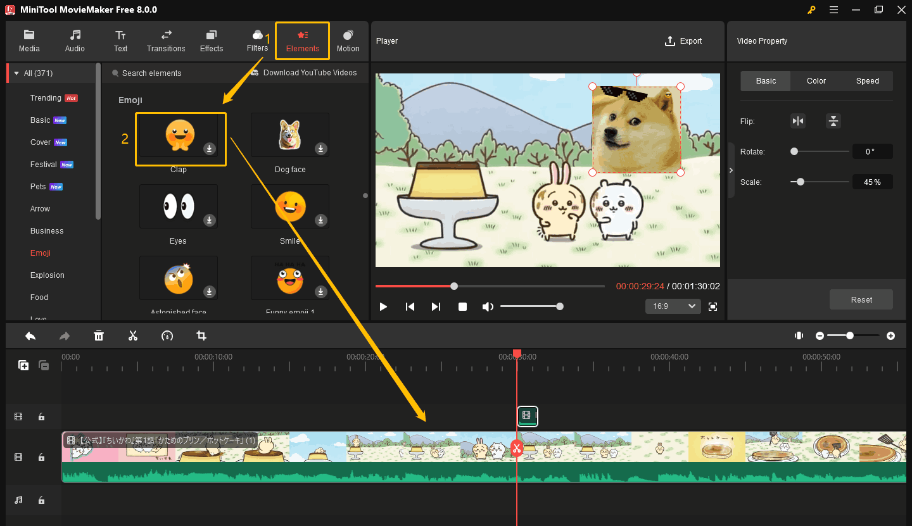The image size is (912, 526).
Task: Click the Reset button
Action: (x=861, y=299)
